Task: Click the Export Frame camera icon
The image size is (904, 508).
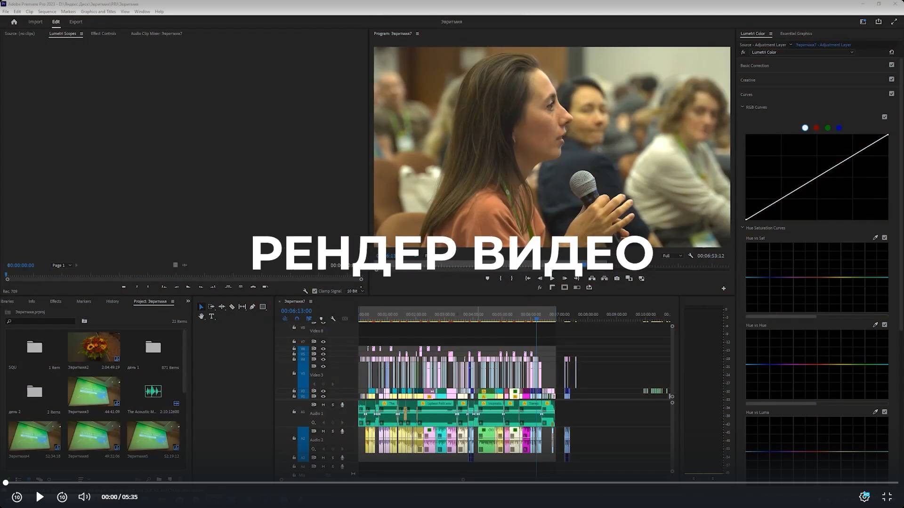Action: pos(617,278)
